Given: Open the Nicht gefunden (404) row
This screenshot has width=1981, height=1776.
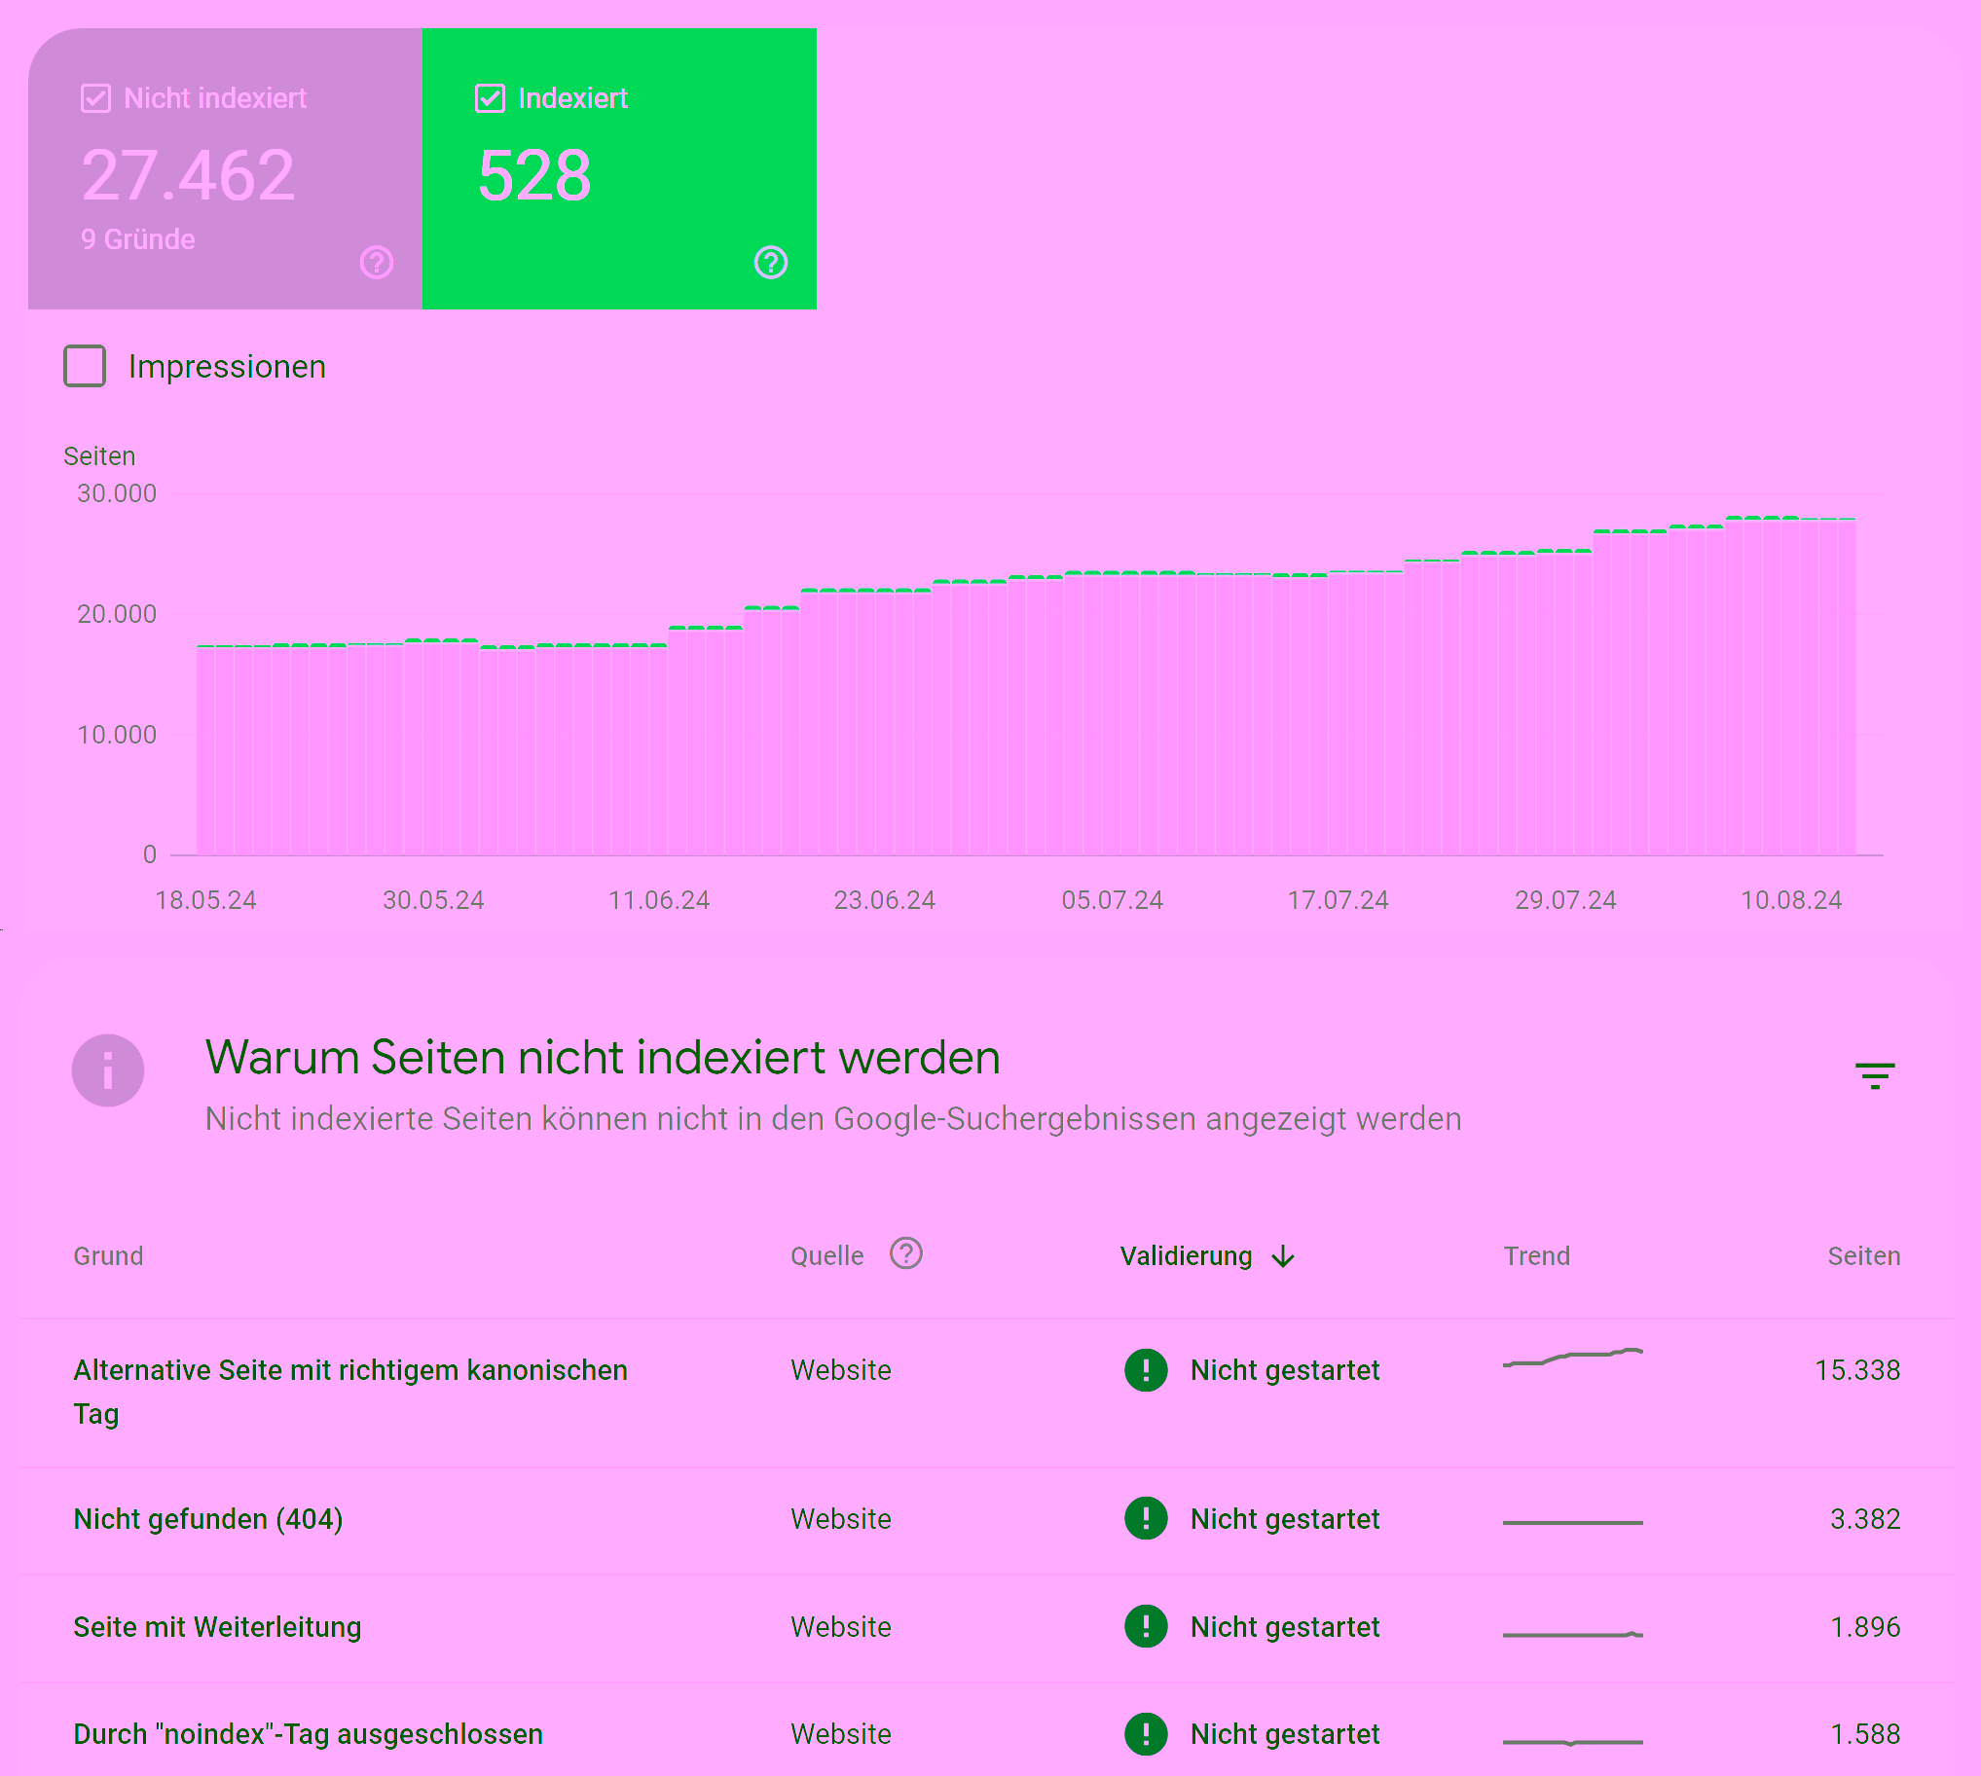Looking at the screenshot, I should click(x=208, y=1519).
